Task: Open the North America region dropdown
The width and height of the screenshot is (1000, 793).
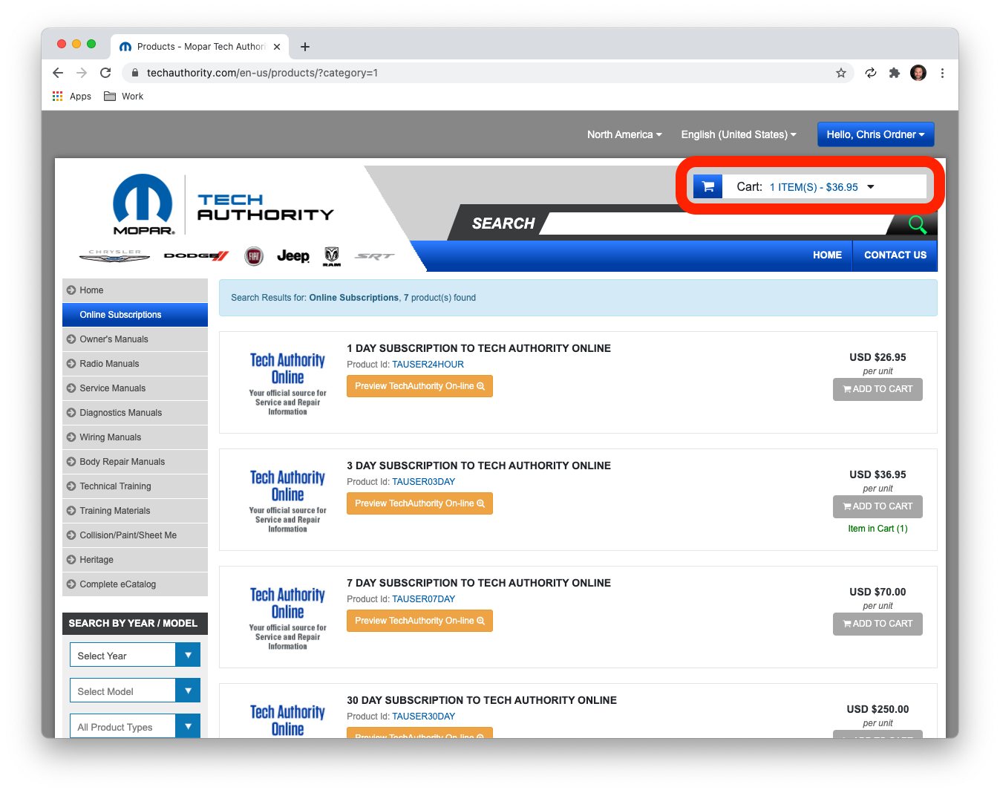Action: 624,134
